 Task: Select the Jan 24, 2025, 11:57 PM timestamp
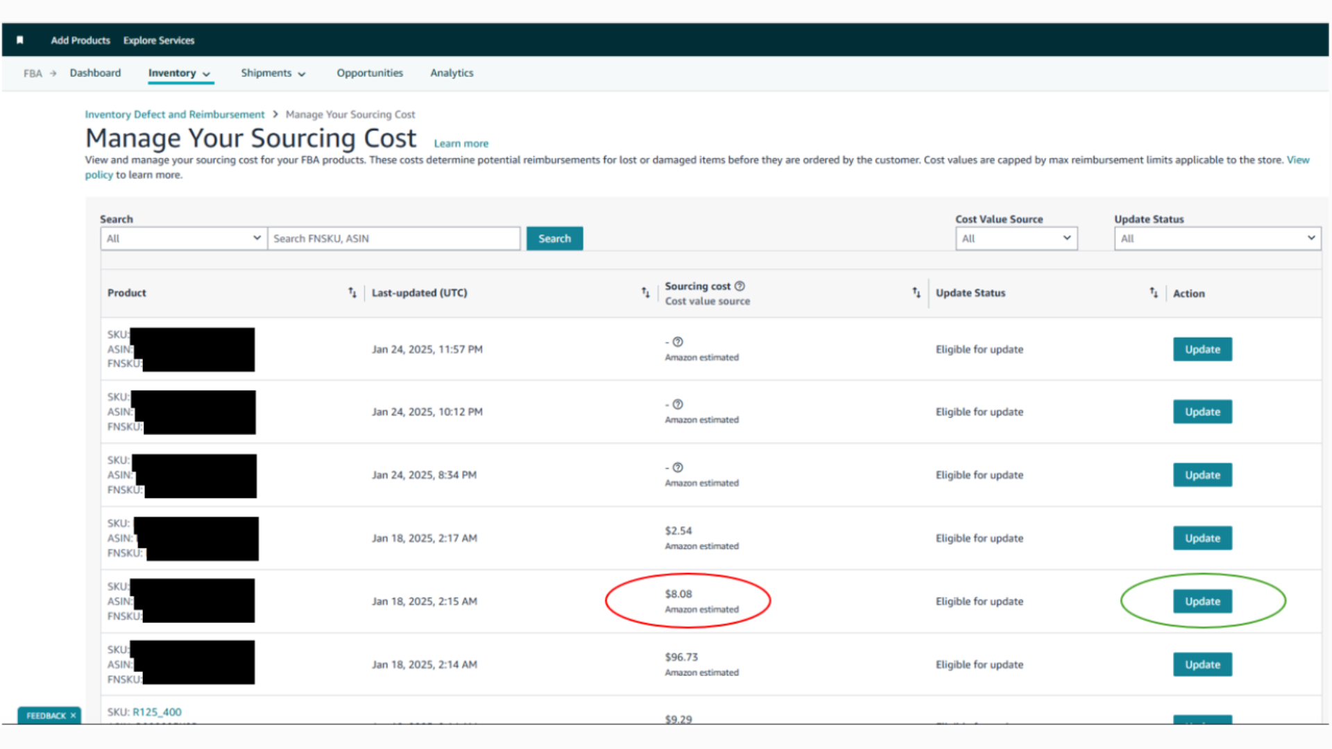(427, 350)
